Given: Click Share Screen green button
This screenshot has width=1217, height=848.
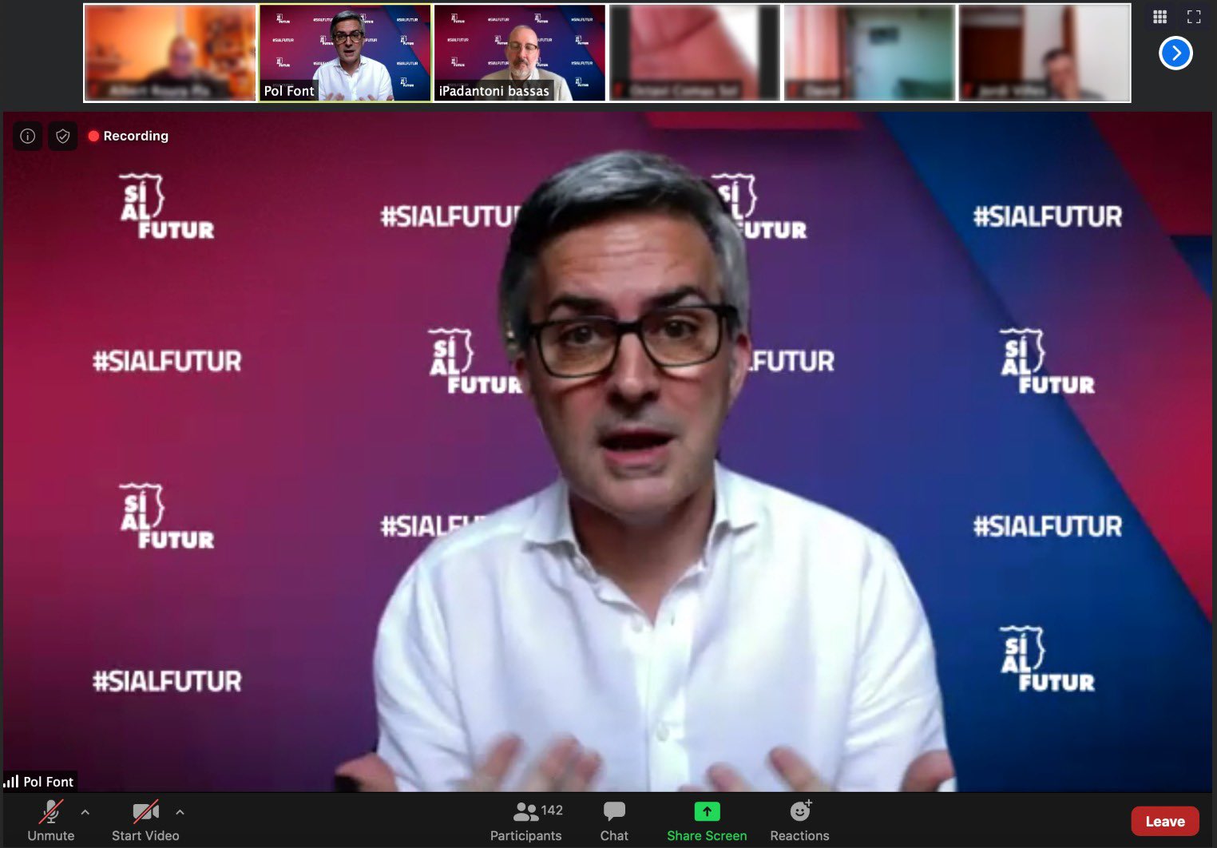Looking at the screenshot, I should coord(707,821).
